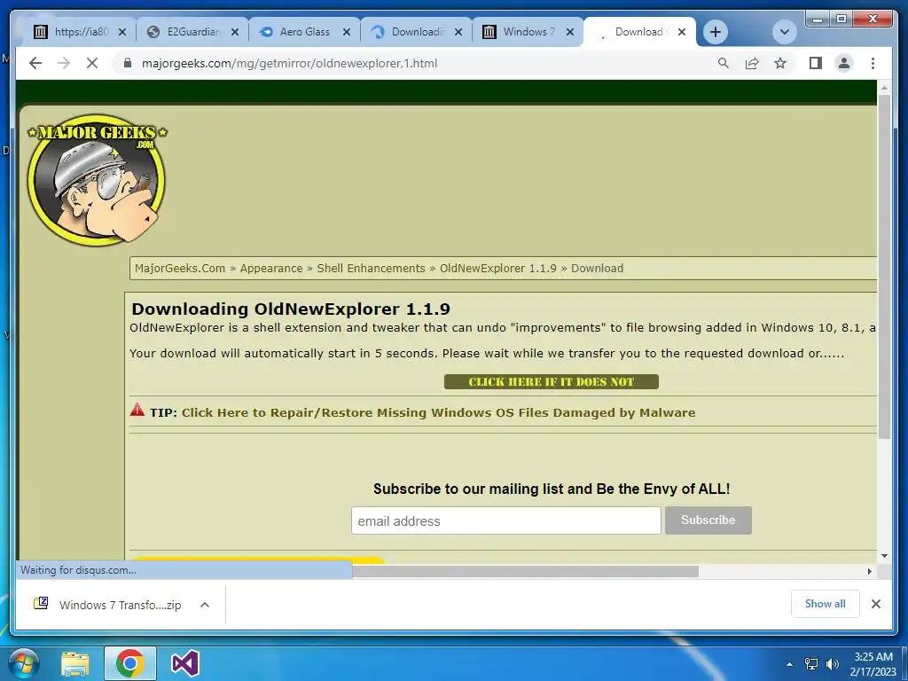Close the Aero Glass tab
Image resolution: width=908 pixels, height=681 pixels.
347,32
